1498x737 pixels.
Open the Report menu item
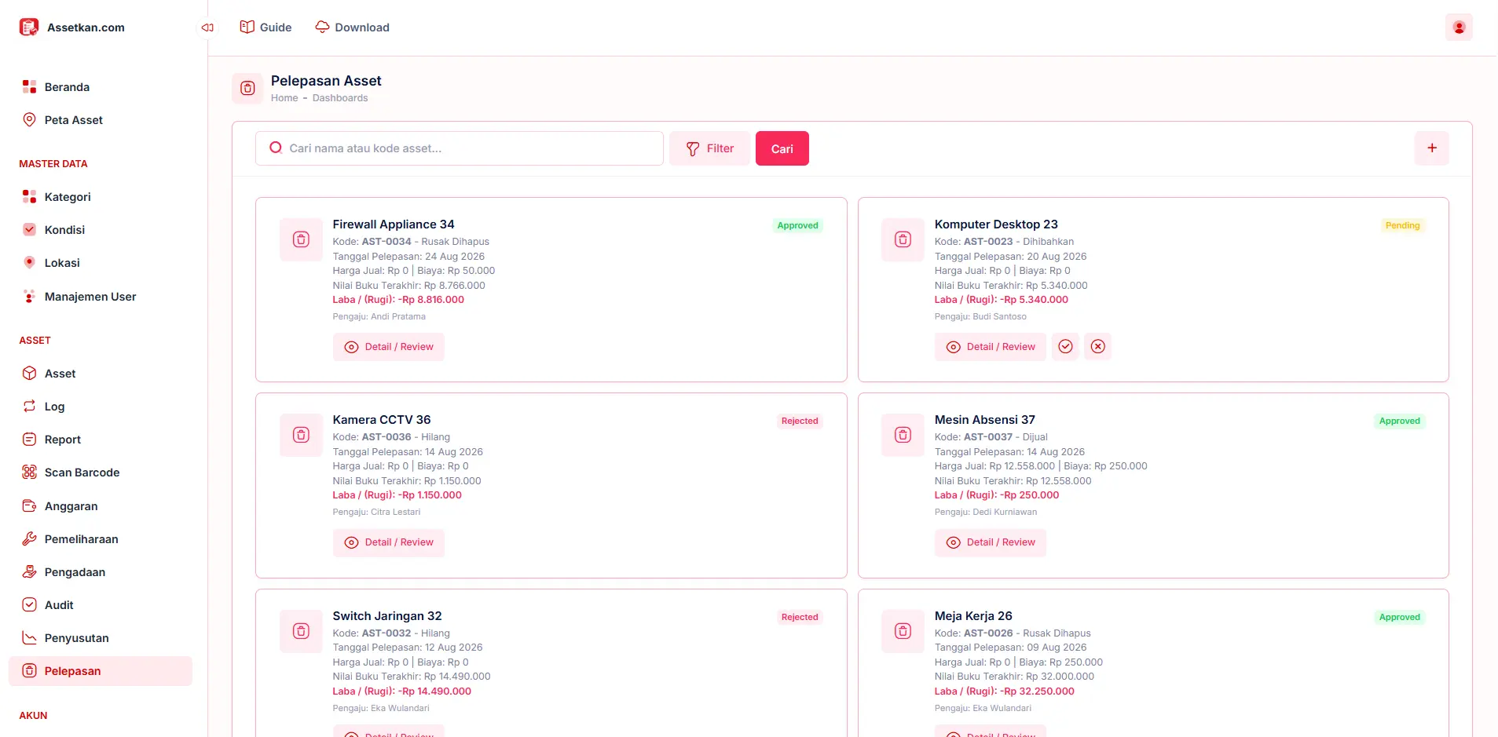pyautogui.click(x=101, y=440)
